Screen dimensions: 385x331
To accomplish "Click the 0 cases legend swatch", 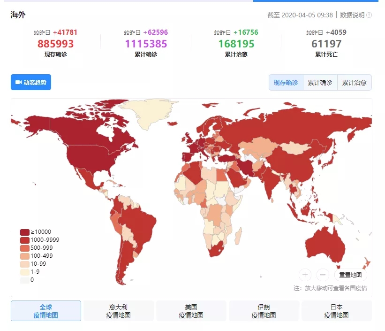I will point(24,280).
